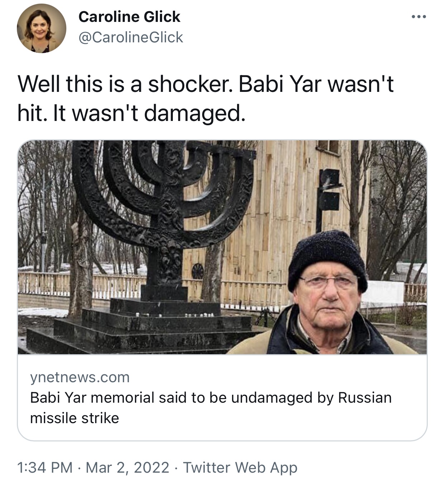The image size is (445, 482).
Task: Visit the @CarolineGlick handle link
Action: click(131, 37)
